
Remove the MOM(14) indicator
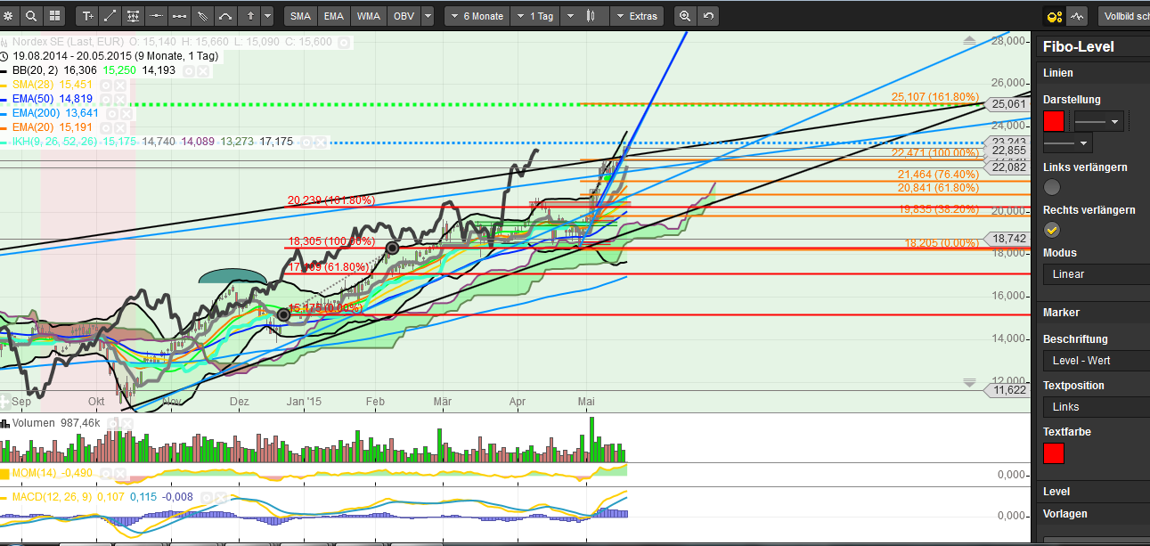(x=120, y=474)
